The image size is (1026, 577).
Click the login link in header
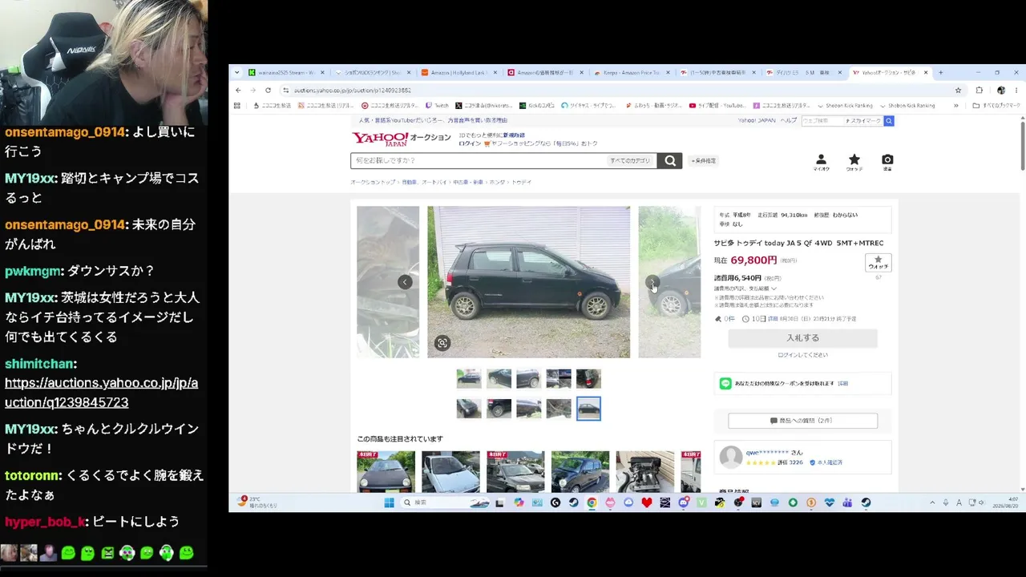pos(470,143)
